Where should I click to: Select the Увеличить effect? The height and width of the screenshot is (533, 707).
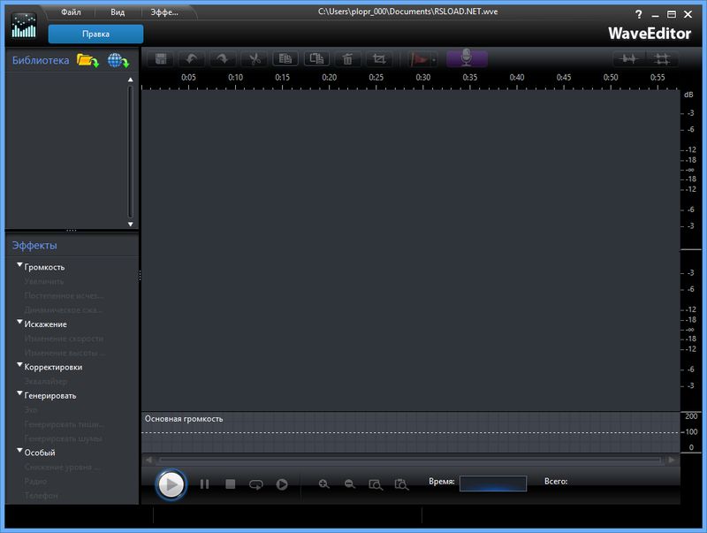44,281
